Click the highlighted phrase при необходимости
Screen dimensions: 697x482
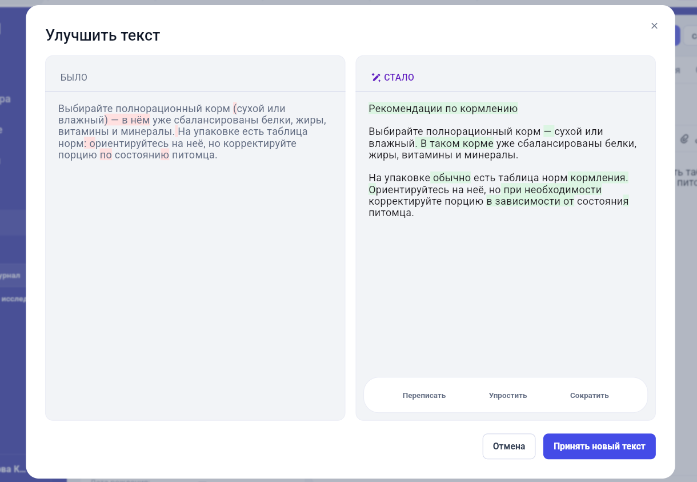552,190
